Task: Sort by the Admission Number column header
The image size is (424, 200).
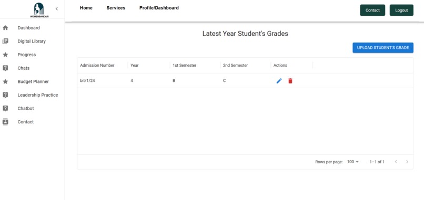Action: pyautogui.click(x=103, y=65)
